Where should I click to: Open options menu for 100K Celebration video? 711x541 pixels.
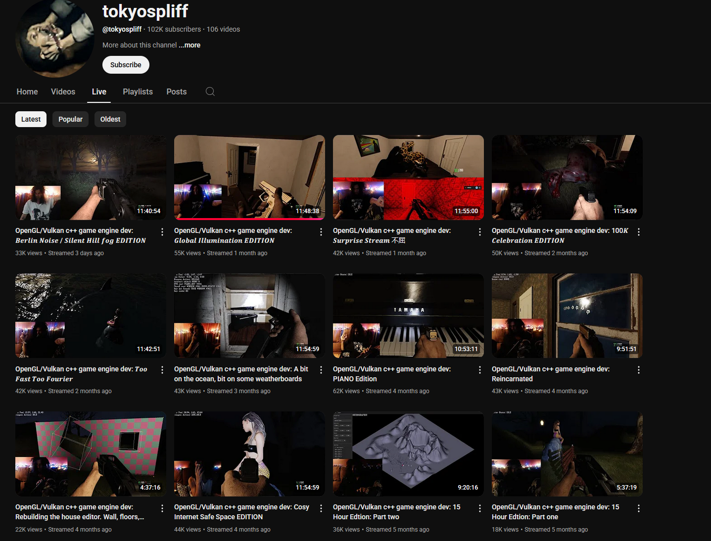(x=639, y=232)
